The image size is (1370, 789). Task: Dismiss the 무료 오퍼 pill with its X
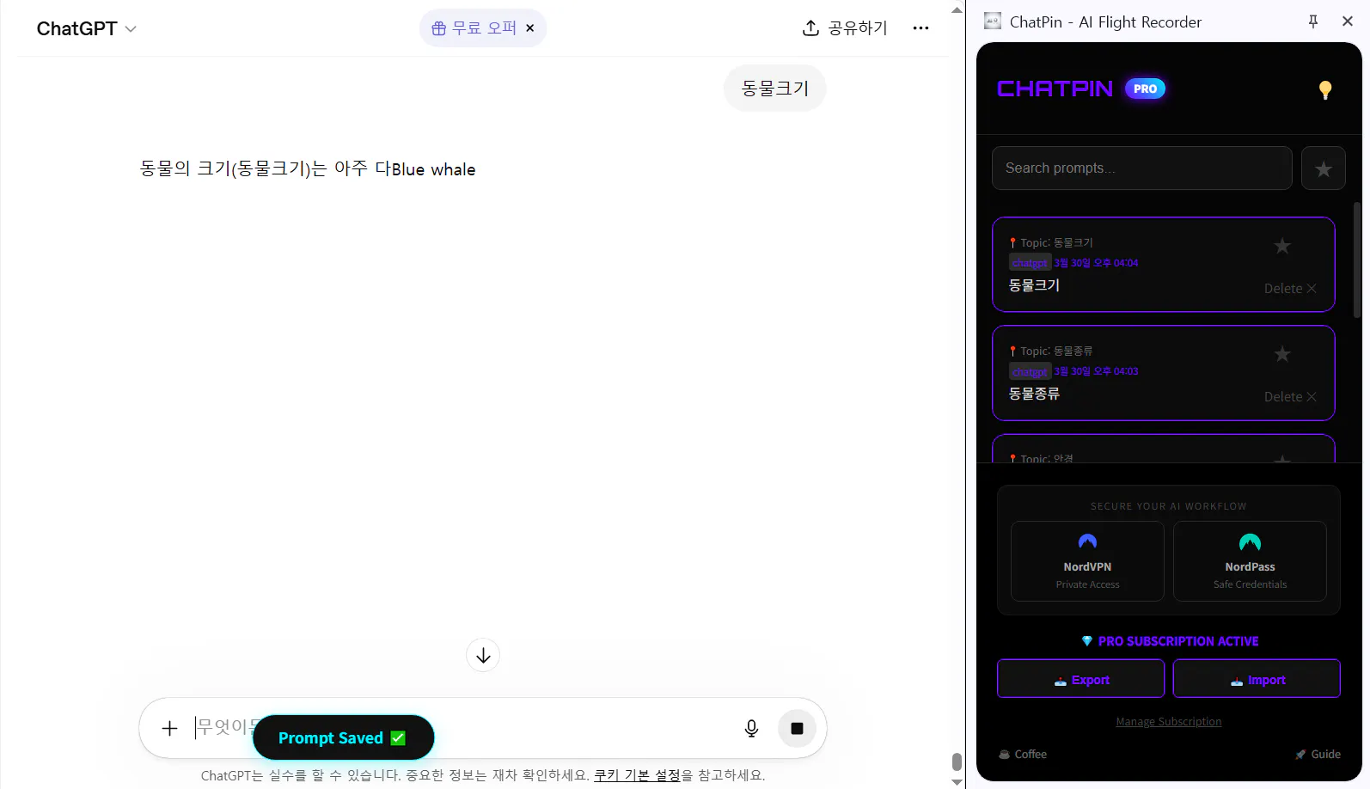click(x=530, y=28)
